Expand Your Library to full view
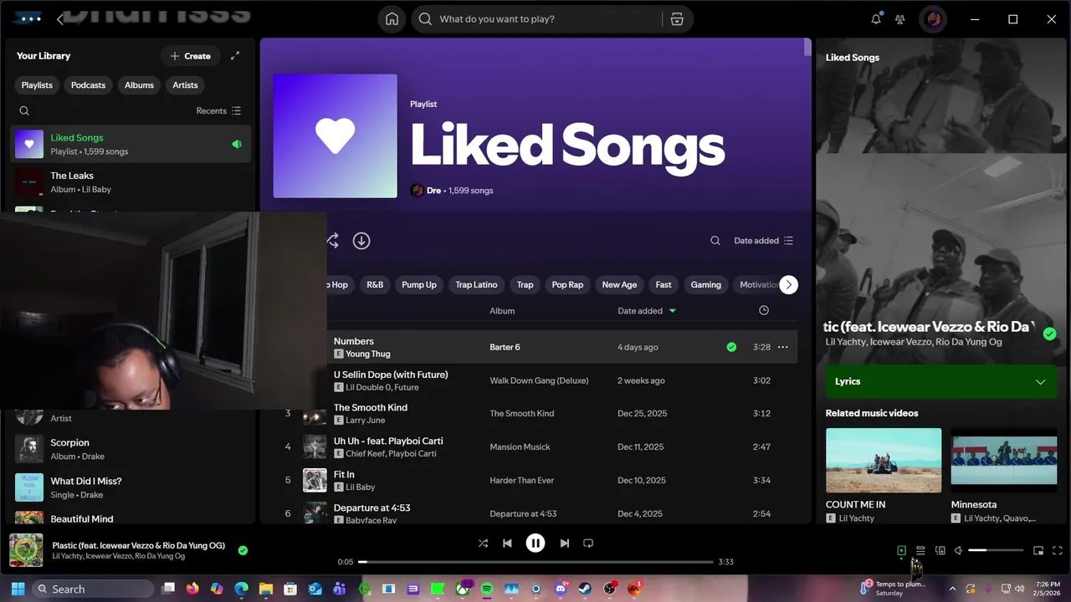Image resolution: width=1071 pixels, height=602 pixels. point(235,56)
